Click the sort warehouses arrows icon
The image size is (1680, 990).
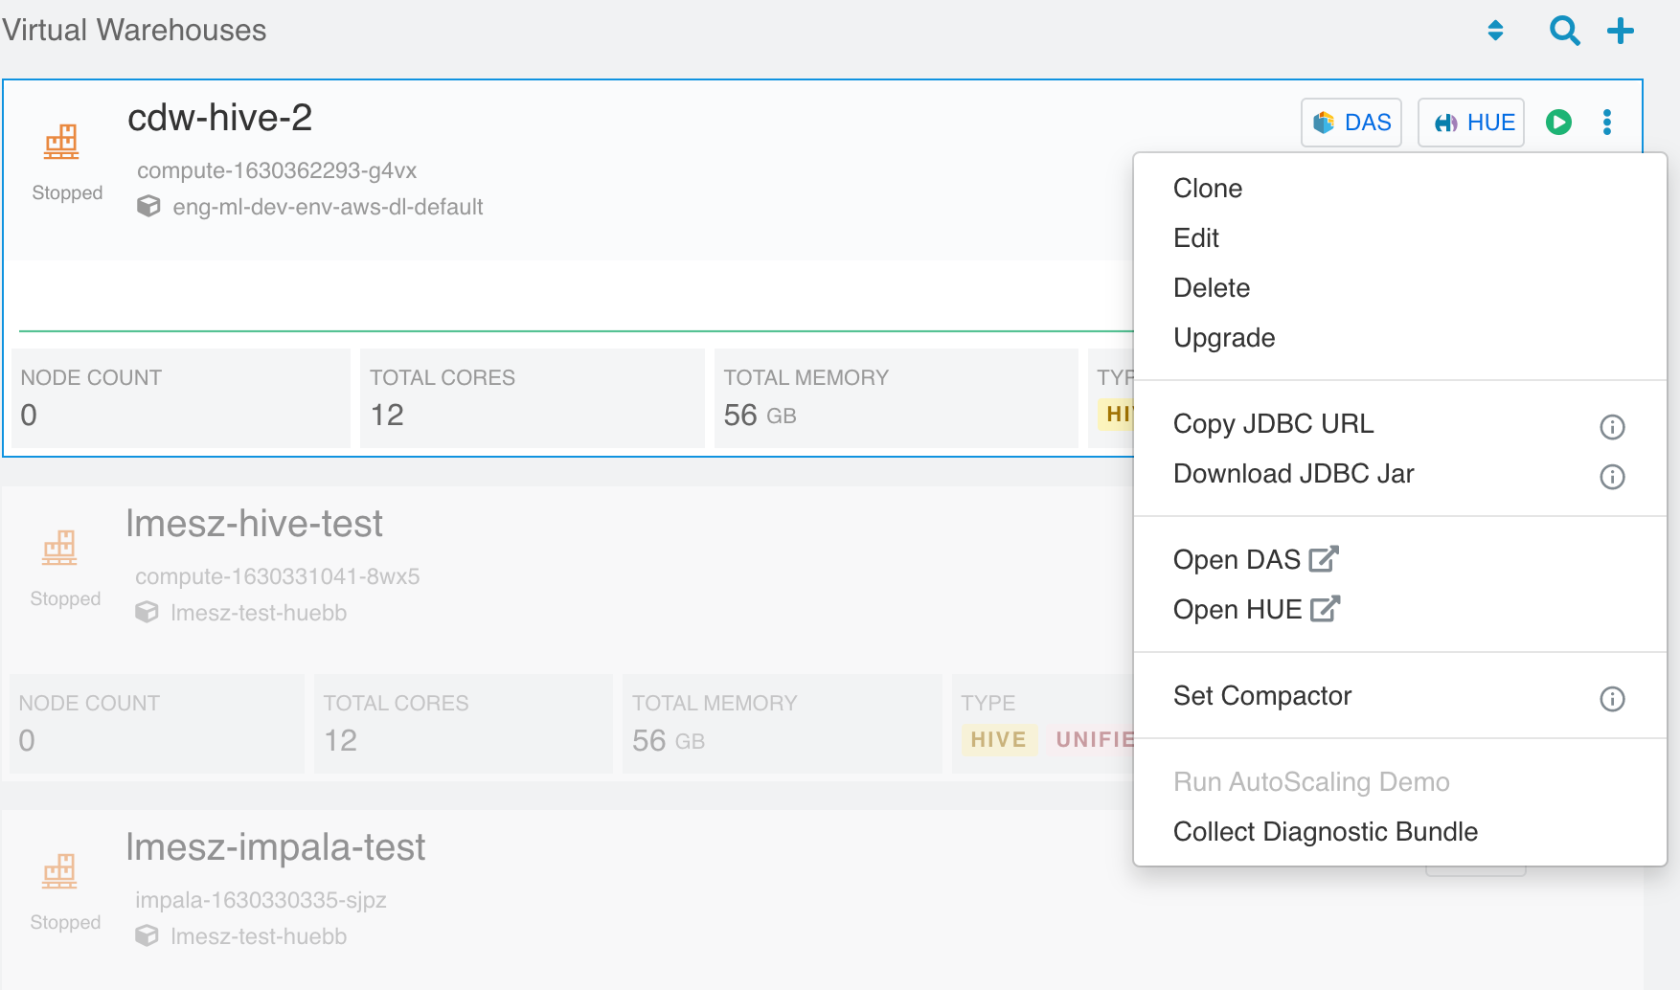click(1495, 31)
